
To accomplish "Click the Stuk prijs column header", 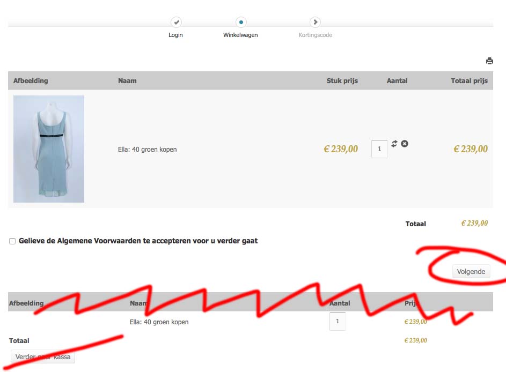I will [x=342, y=81].
